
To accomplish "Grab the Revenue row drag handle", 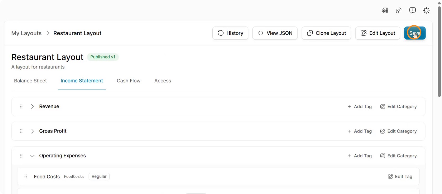I will coord(21,106).
